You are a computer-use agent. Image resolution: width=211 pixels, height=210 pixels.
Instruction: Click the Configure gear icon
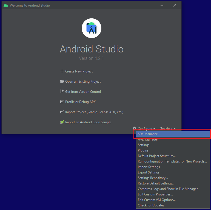[135, 128]
